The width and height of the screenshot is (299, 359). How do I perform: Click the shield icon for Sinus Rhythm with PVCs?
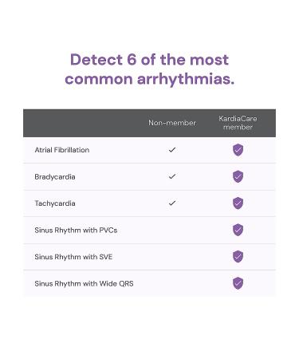238,230
